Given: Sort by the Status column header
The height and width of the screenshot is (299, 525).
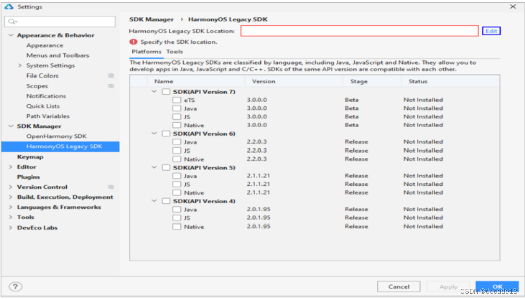Looking at the screenshot, I should coord(451,81).
